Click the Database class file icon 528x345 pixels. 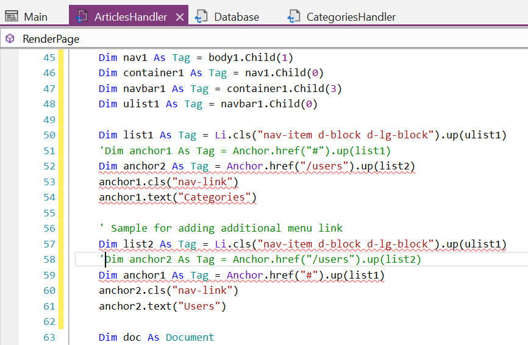[x=201, y=16]
